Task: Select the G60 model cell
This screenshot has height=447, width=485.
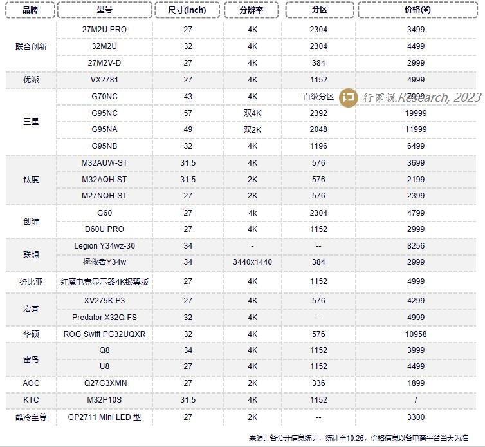Action: tap(105, 213)
